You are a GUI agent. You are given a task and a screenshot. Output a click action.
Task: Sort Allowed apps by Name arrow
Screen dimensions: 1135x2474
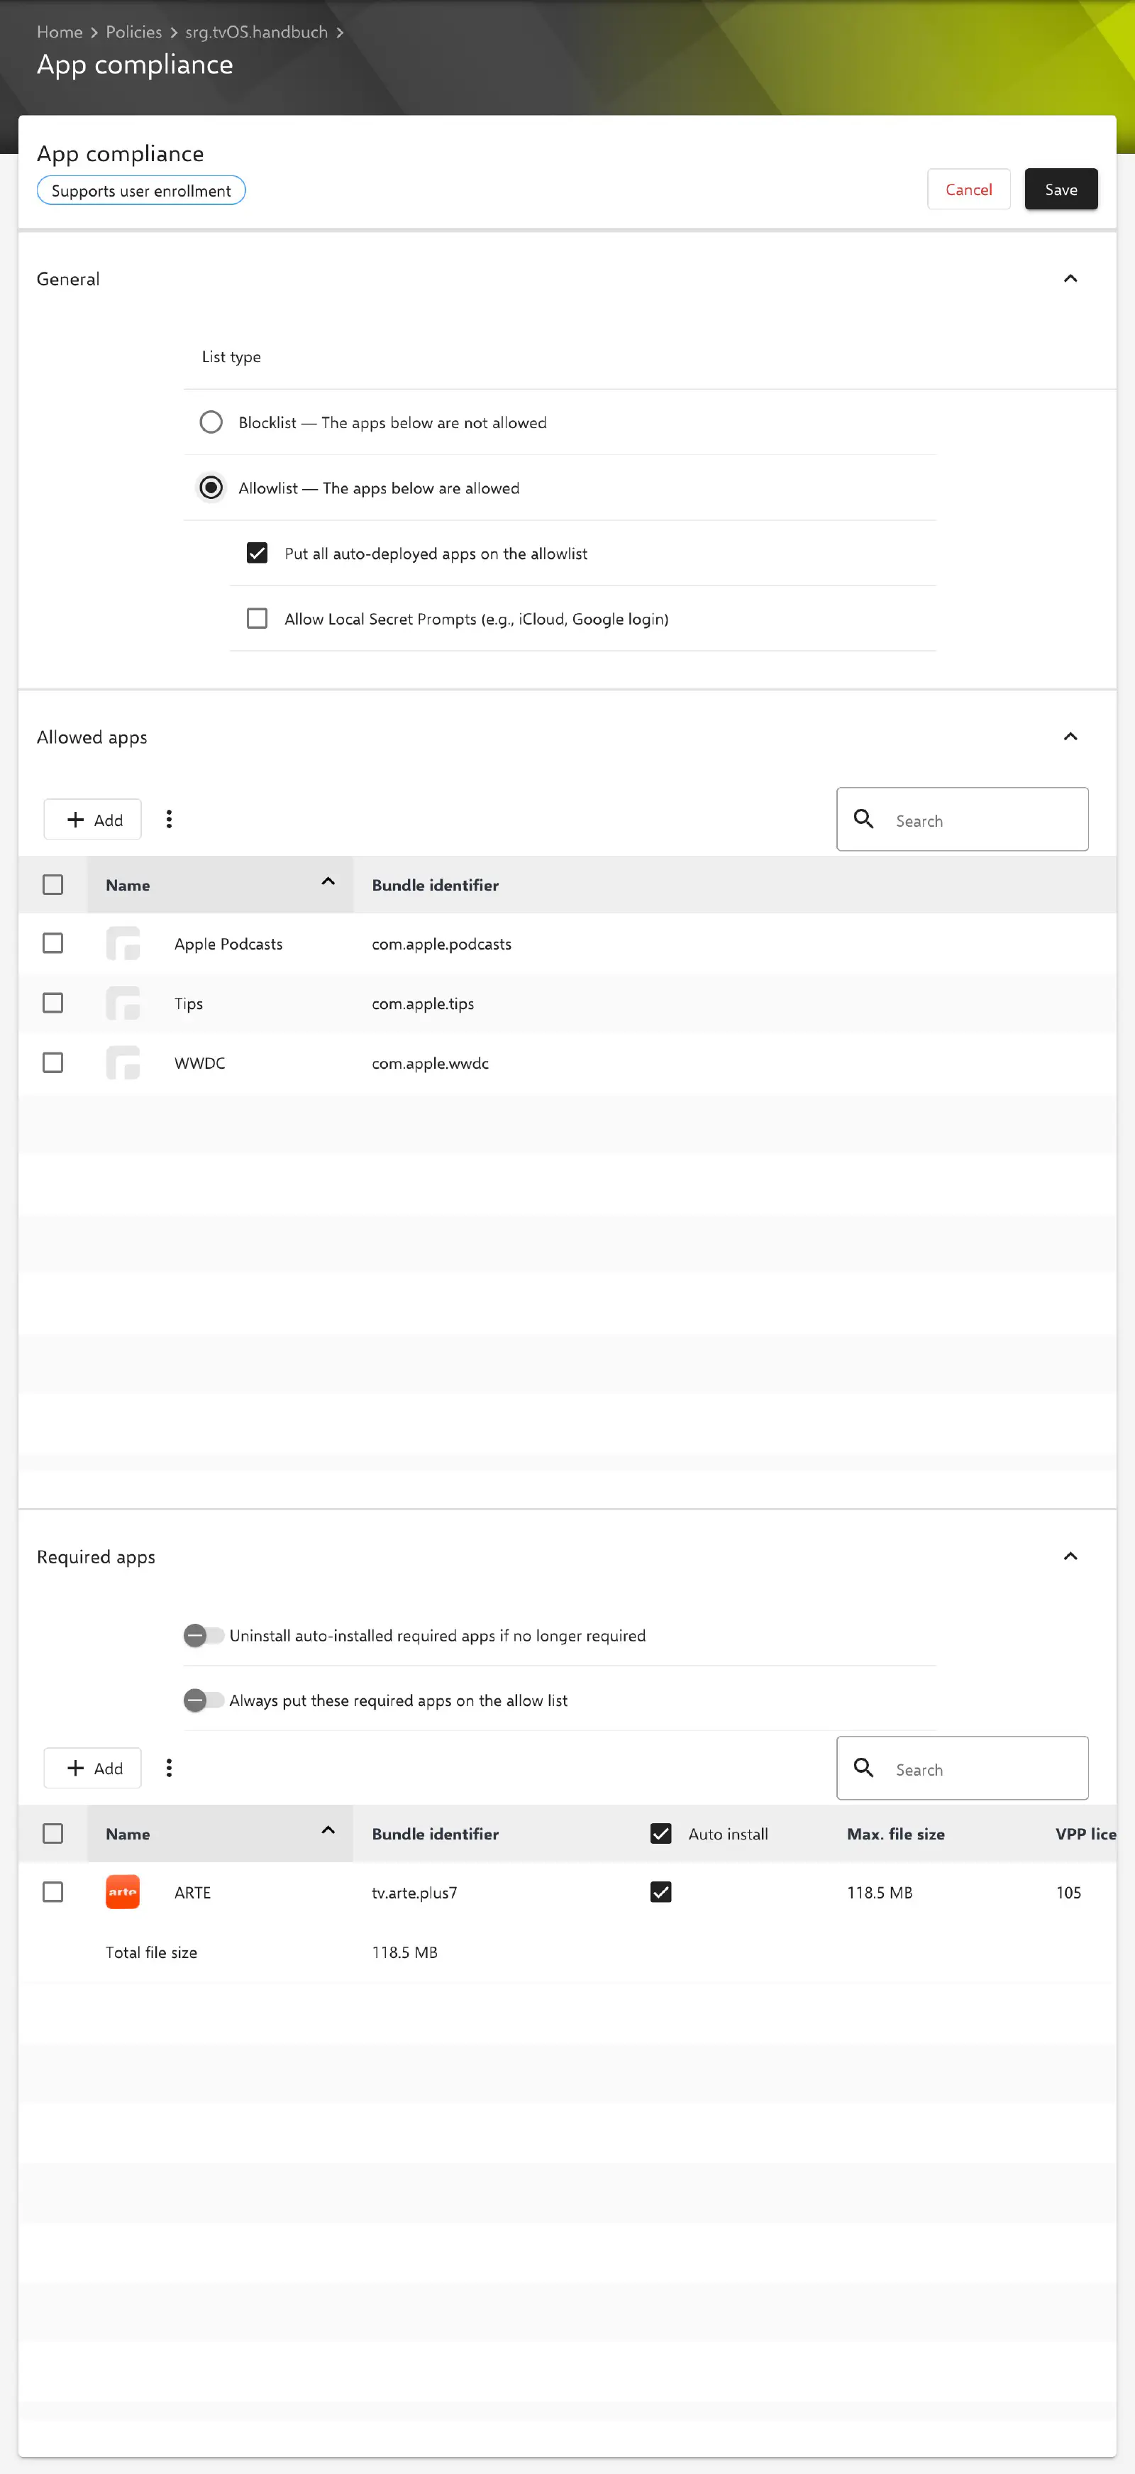[x=328, y=881]
